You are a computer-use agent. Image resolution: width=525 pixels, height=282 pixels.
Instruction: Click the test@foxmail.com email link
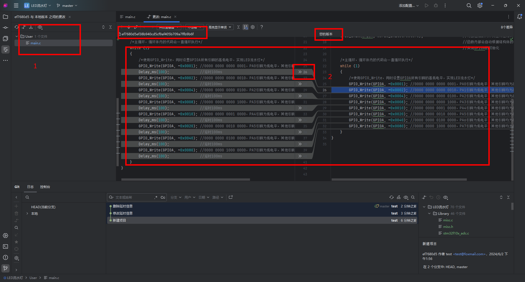coord(469,254)
